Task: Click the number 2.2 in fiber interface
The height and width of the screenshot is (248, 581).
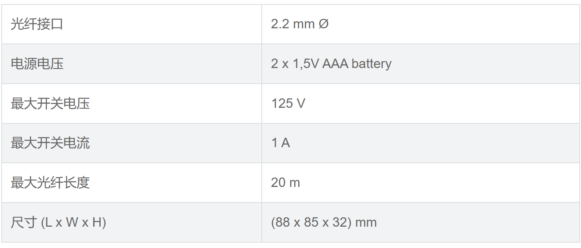Action: click(x=280, y=24)
